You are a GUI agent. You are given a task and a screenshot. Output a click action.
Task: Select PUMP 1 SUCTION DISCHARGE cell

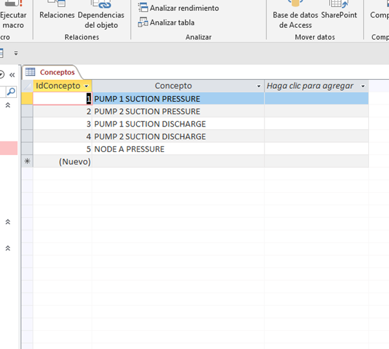coord(178,124)
